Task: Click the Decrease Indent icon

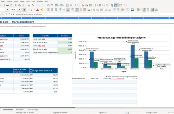Action: click(x=118, y=10)
